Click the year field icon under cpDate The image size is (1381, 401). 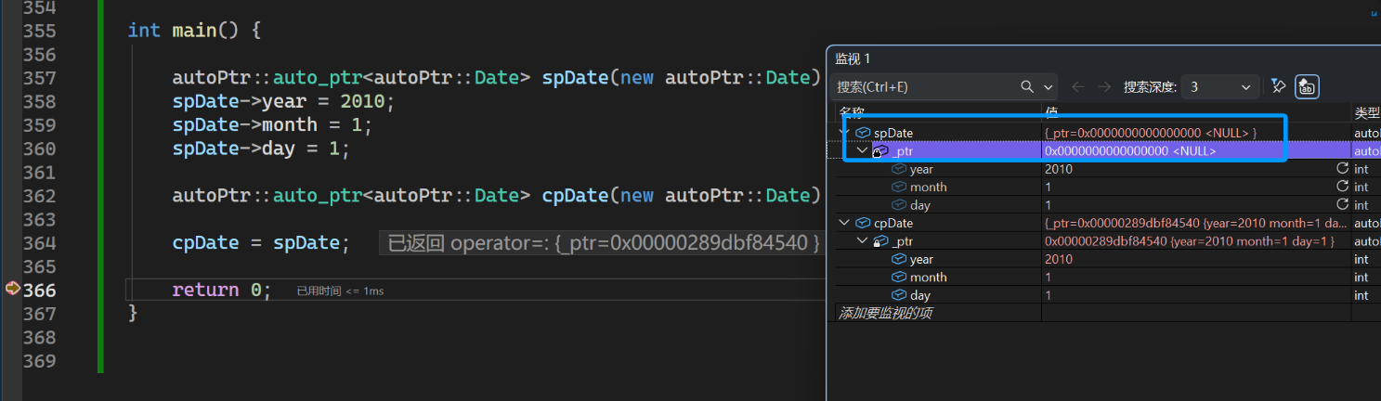898,259
